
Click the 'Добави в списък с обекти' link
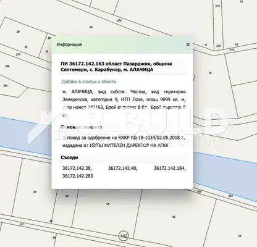pyautogui.click(x=89, y=82)
